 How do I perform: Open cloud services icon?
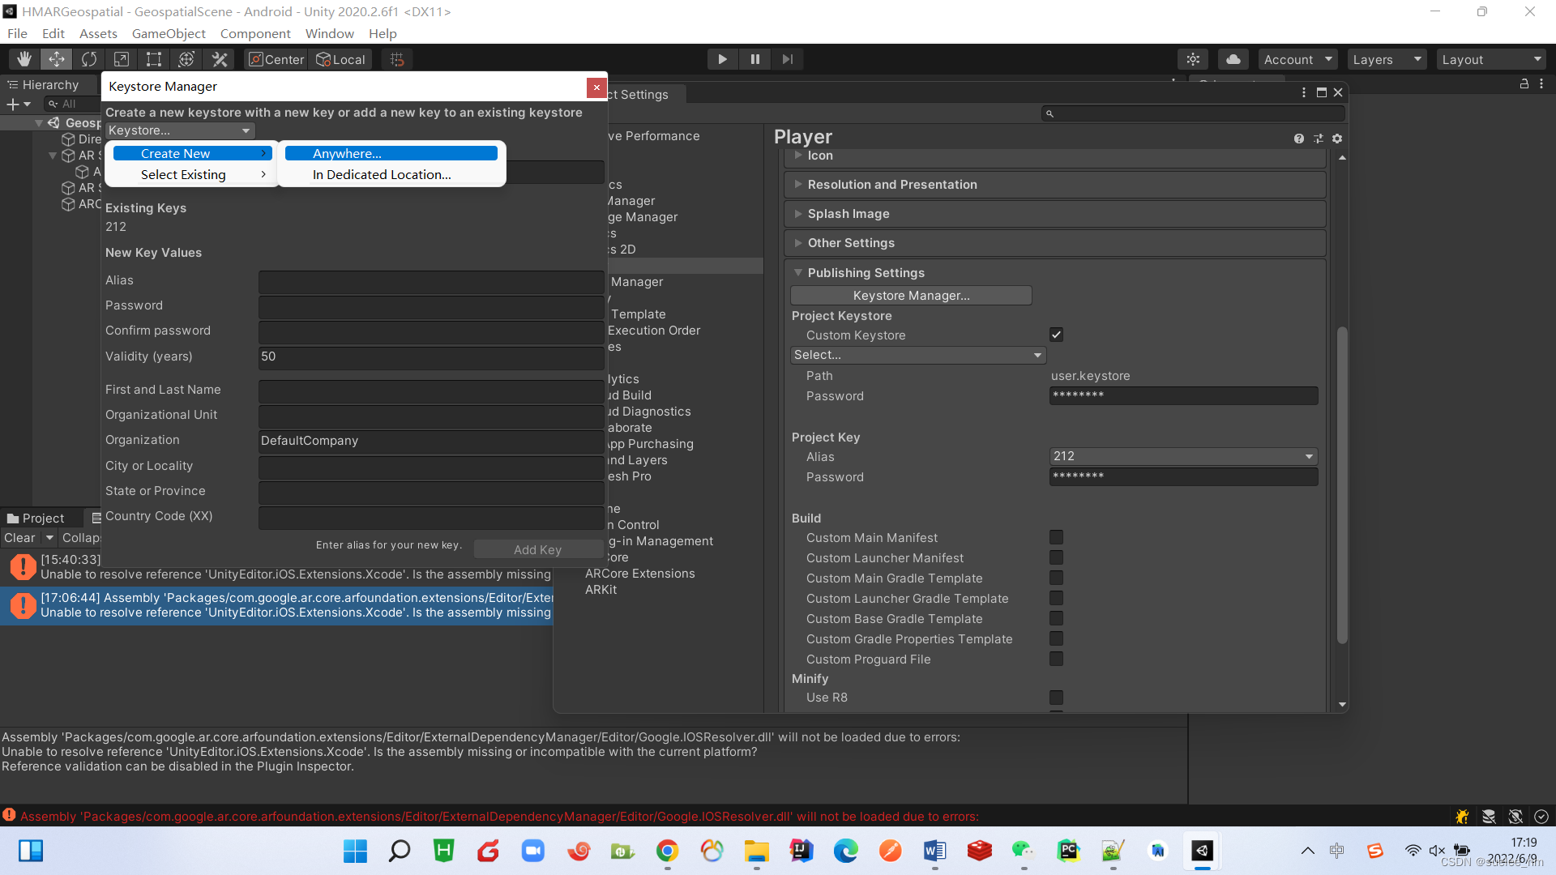pyautogui.click(x=1233, y=59)
